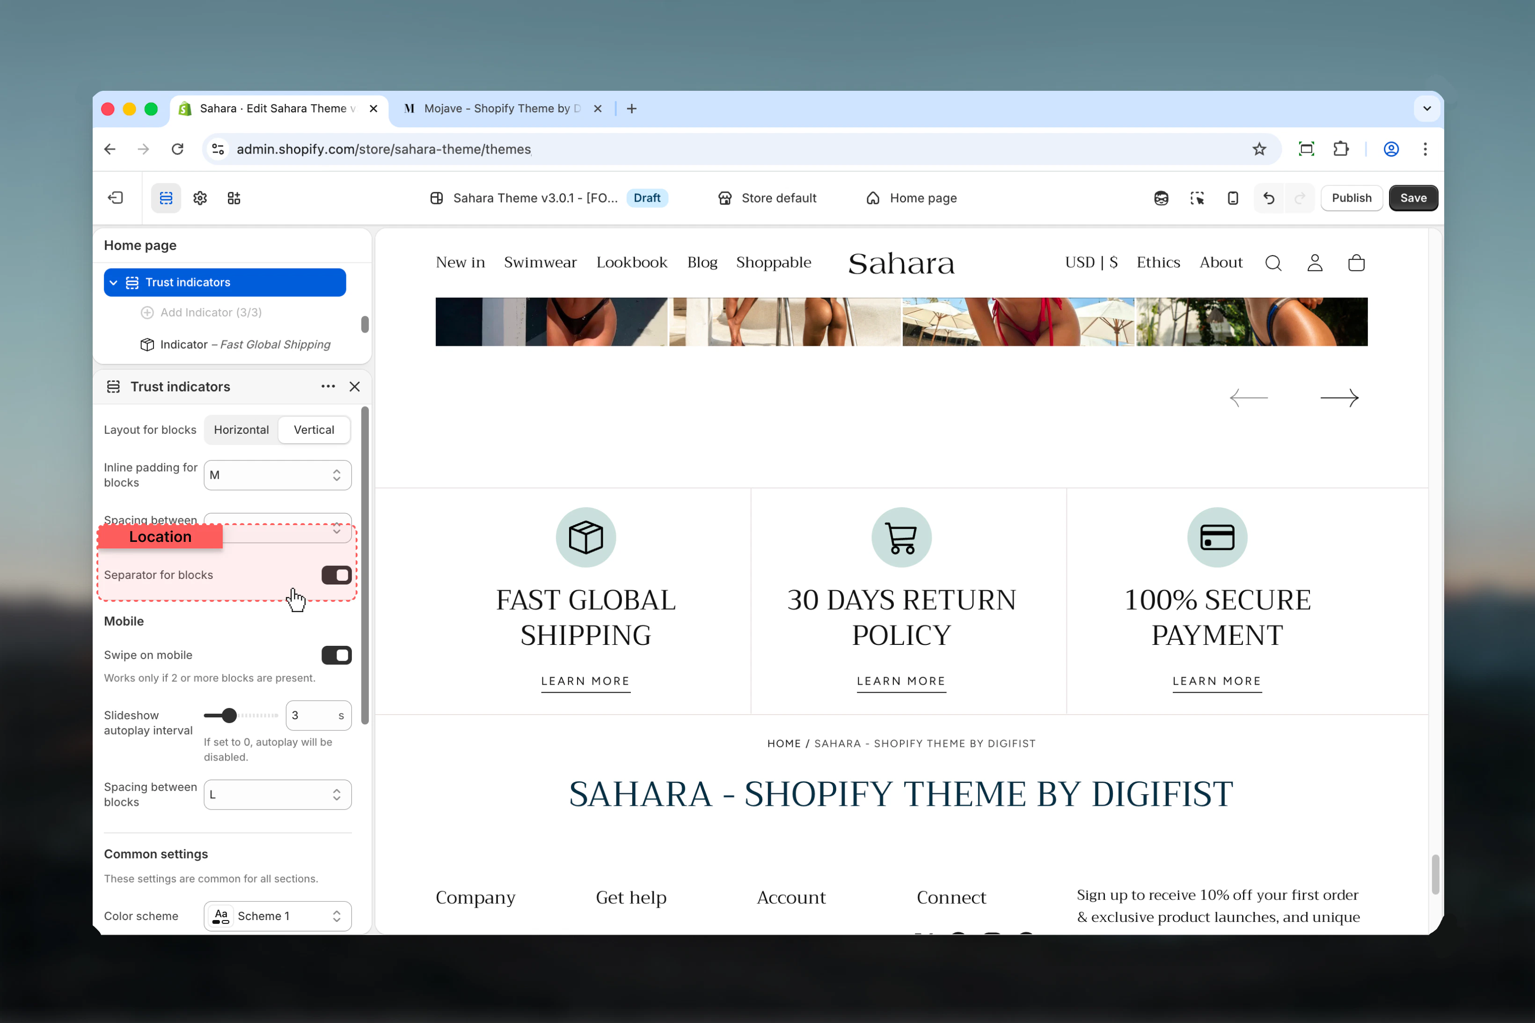Toggle the inspector selection icon
This screenshot has height=1023, width=1535.
click(1197, 197)
